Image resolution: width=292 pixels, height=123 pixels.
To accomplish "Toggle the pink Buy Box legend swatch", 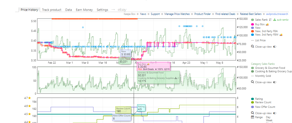I will pos(252,24).
